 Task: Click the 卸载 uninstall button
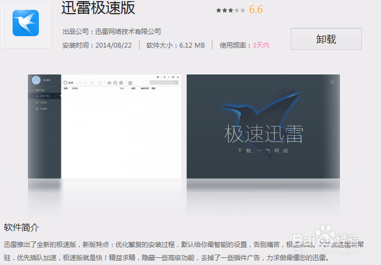point(326,39)
